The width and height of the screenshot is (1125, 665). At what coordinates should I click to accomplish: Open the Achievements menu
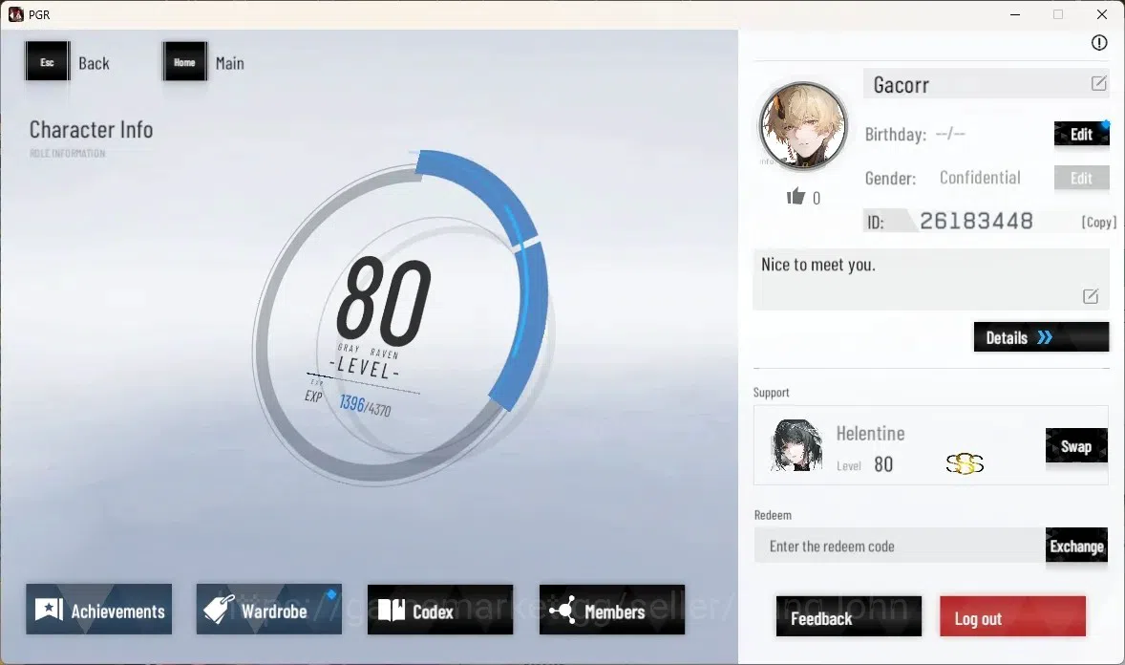(99, 610)
